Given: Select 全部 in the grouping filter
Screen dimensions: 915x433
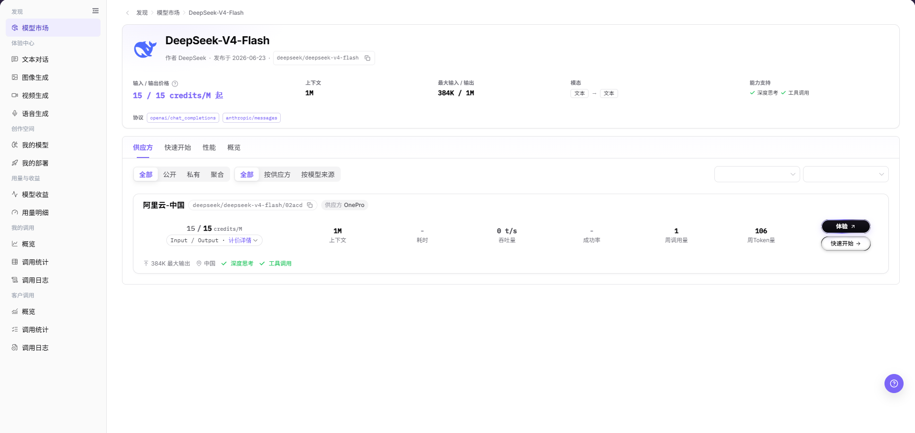Looking at the screenshot, I should point(247,175).
